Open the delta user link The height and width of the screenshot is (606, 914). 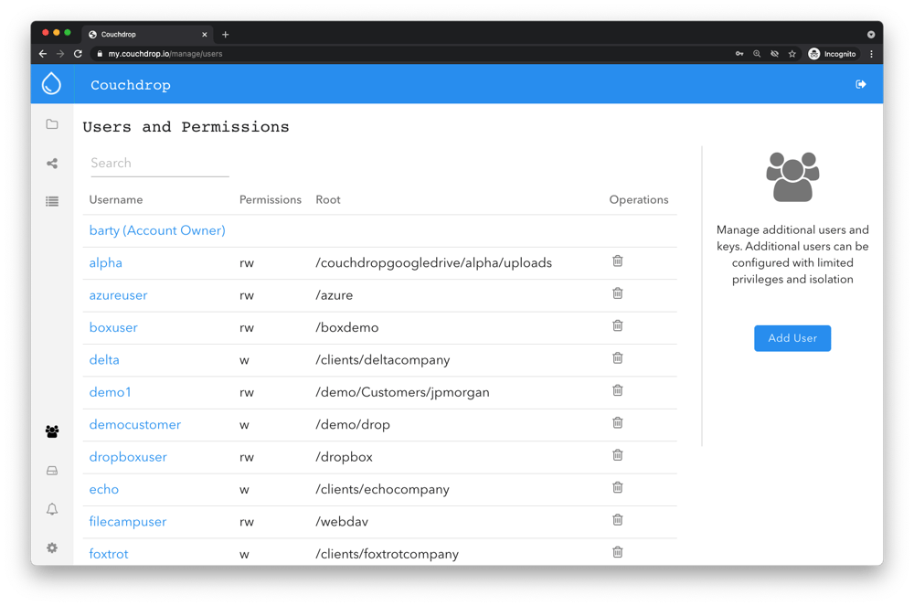pos(103,359)
